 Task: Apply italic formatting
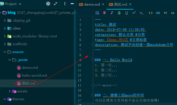(112, 13)
